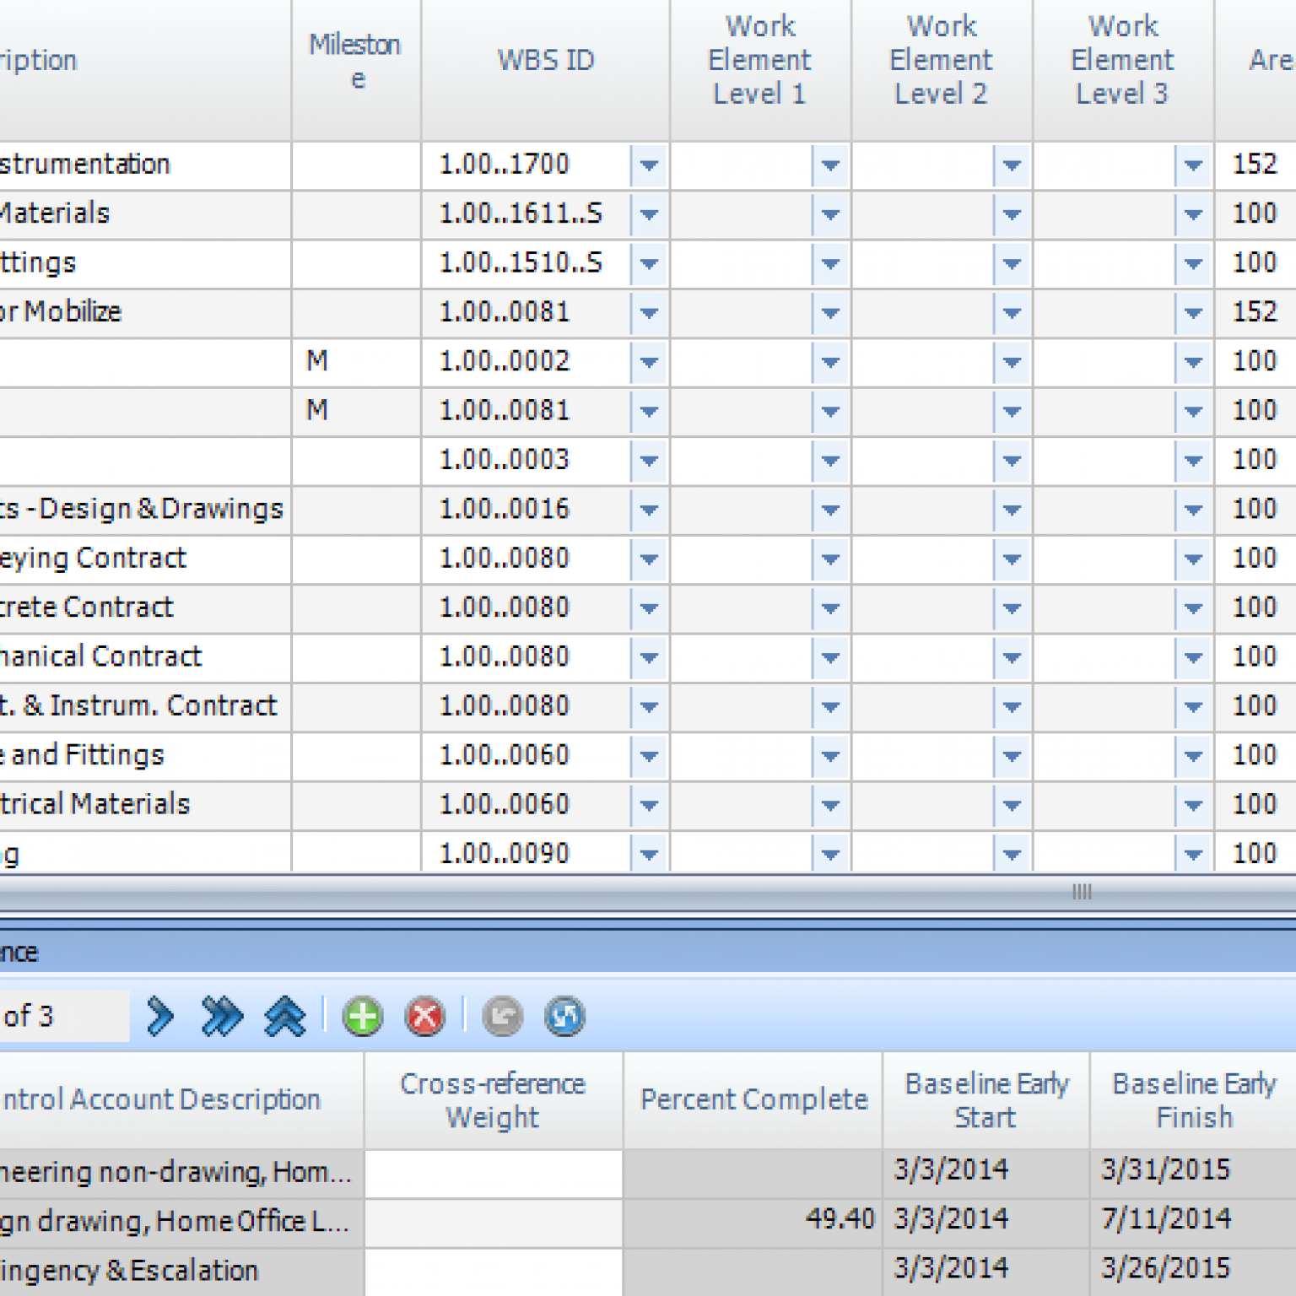Open WBS ID dropdown for 1.00..0003
Viewport: 1296px width, 1296px height.
click(649, 461)
